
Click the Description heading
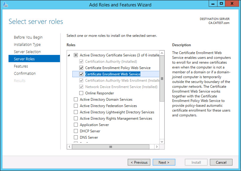[x=181, y=45]
